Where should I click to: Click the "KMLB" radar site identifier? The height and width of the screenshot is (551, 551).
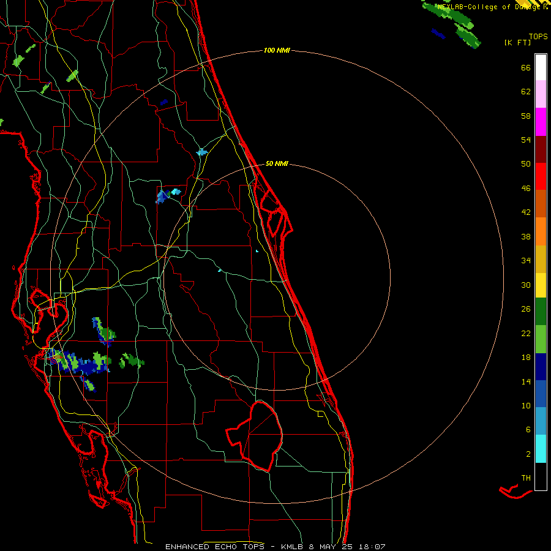(x=293, y=547)
